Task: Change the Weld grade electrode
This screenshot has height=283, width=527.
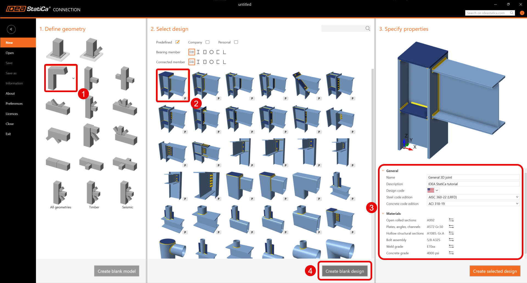Action: click(x=451, y=247)
